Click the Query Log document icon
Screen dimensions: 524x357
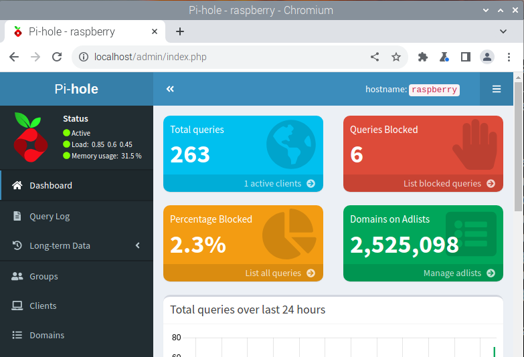(17, 216)
